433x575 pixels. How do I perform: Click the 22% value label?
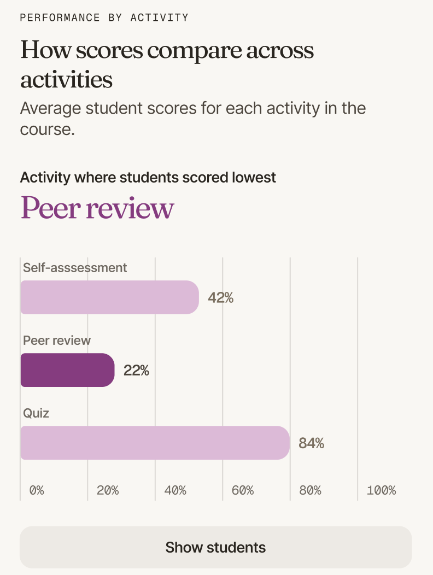136,371
